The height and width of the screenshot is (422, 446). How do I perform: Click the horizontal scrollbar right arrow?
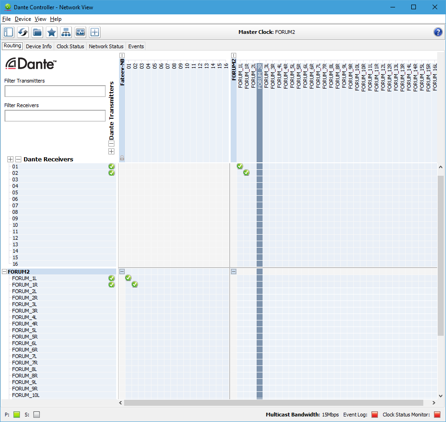434,403
